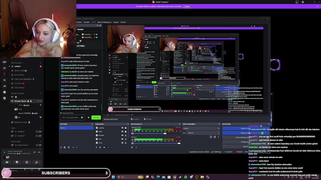Click the Filtreler button in the source toolbar
Screen dimensions: 321x180
148,119
